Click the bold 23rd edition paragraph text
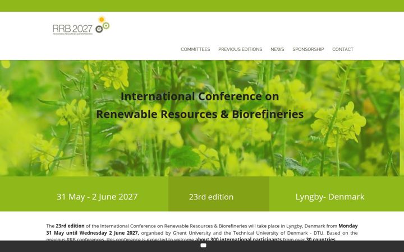The width and height of the screenshot is (404, 252). (x=70, y=226)
